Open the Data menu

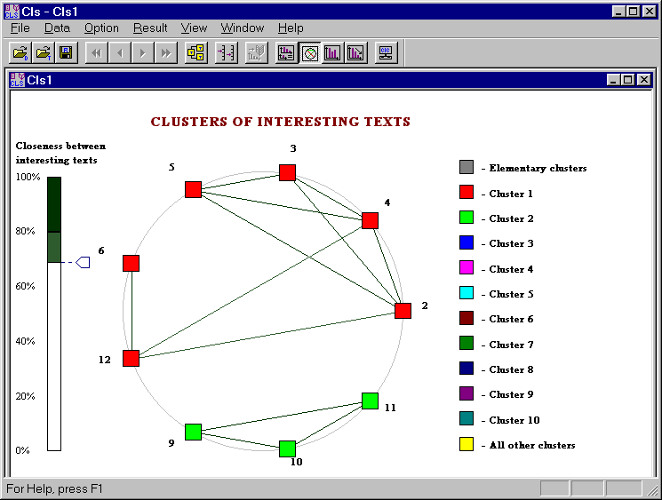point(57,28)
